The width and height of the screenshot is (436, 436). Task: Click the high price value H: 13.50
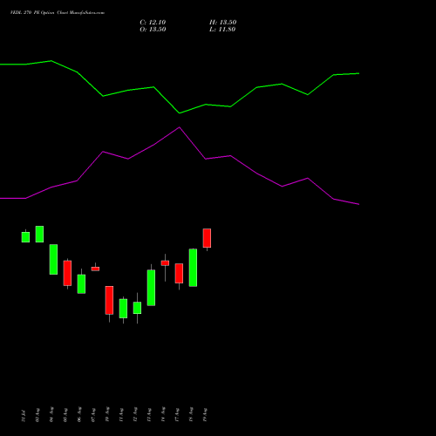pos(223,23)
